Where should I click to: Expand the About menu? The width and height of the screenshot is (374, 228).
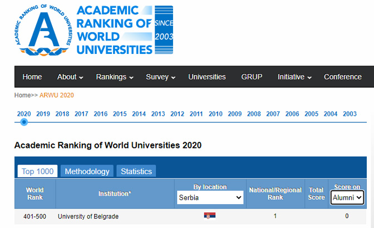click(70, 77)
